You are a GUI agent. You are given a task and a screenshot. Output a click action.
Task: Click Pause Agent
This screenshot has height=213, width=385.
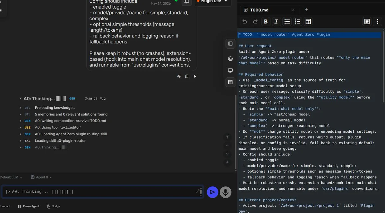[29, 206]
